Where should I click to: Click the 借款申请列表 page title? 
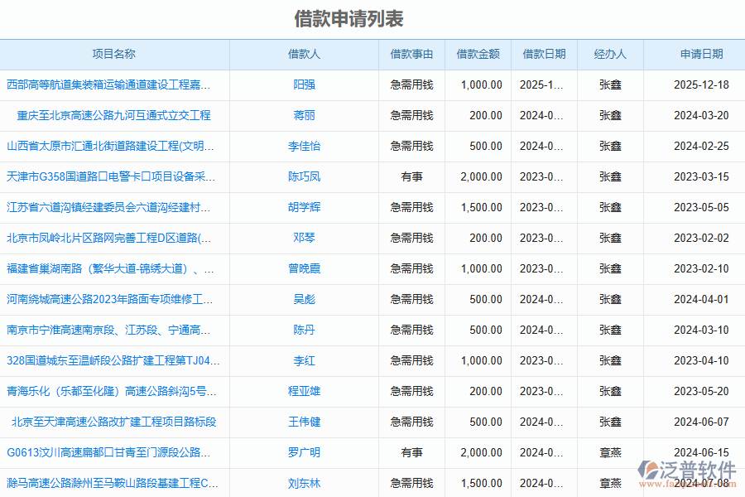351,16
